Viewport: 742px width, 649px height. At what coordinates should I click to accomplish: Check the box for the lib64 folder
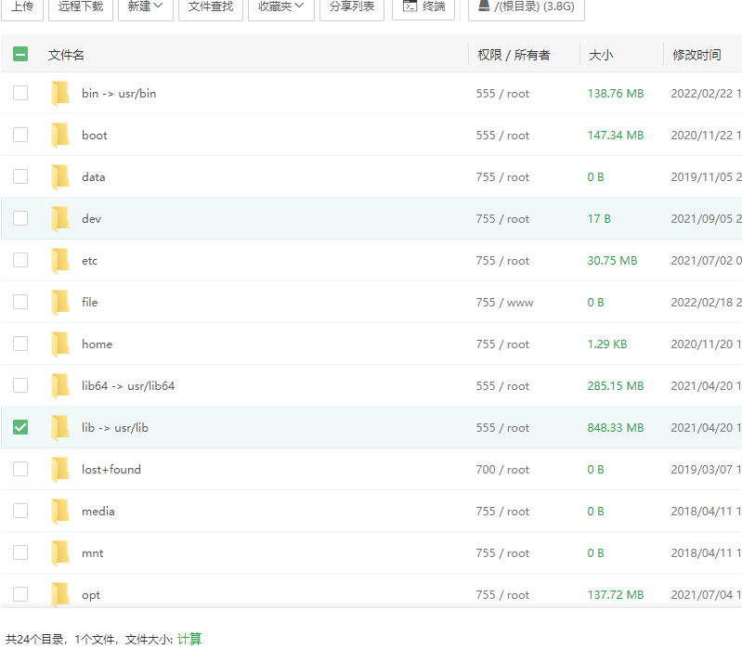coord(20,385)
